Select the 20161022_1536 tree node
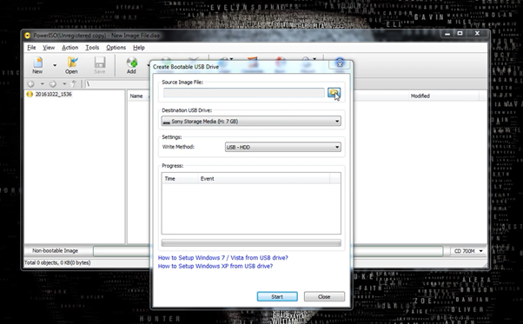This screenshot has height=324, width=523. tap(53, 95)
